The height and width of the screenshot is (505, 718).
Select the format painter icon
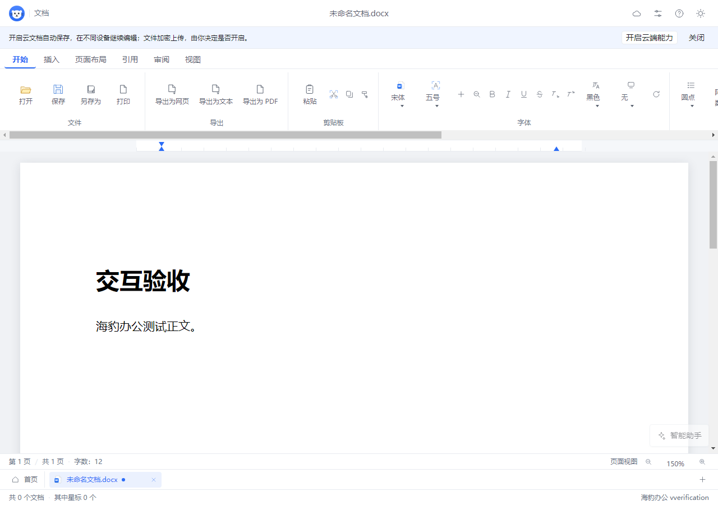(x=365, y=94)
